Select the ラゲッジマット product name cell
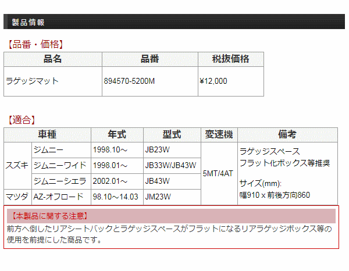349x271 pixels. click(x=31, y=81)
